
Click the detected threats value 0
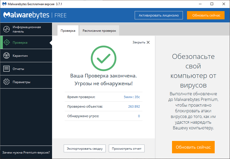pyautogui.click(x=139, y=116)
